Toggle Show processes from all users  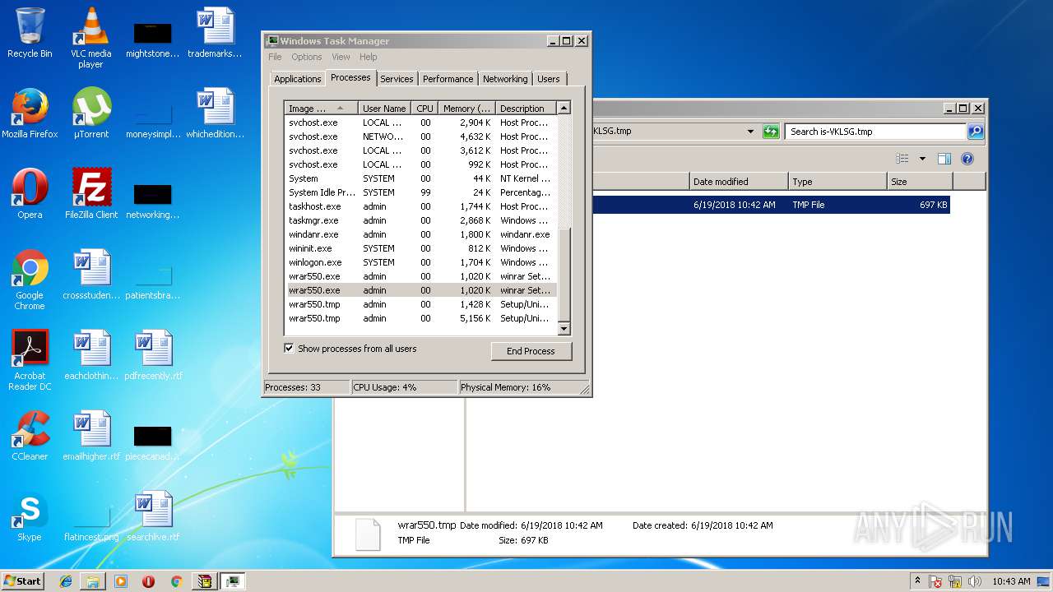click(x=289, y=349)
